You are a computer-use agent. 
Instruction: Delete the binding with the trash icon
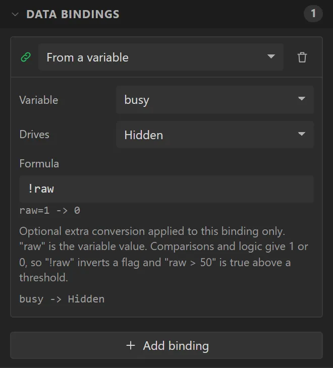coord(302,57)
